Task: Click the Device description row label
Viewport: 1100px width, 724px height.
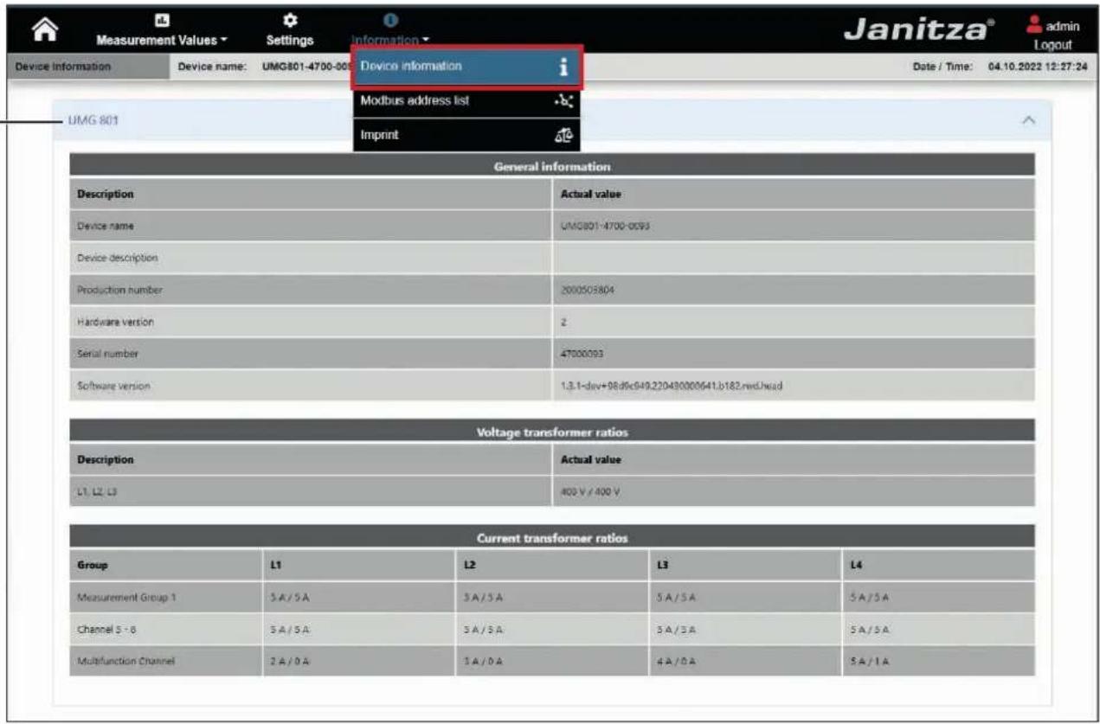Action: [118, 257]
